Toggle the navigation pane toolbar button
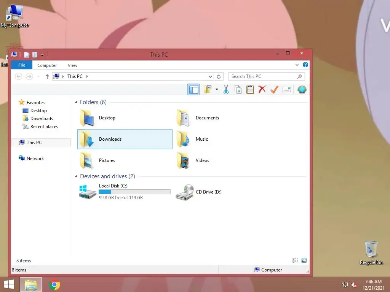Image resolution: width=390 pixels, height=292 pixels. coord(193,89)
